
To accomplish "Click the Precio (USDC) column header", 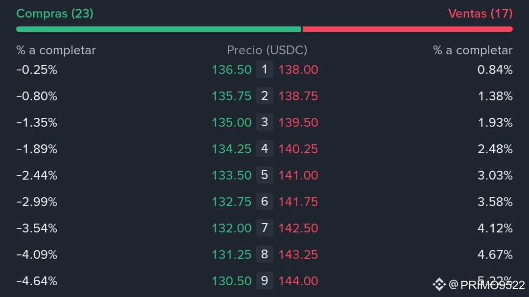I will click(267, 50).
